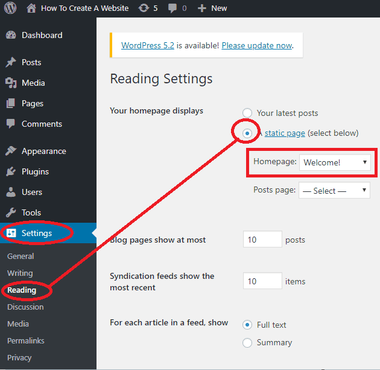Open the Discussion settings submenu
Viewport: 380px width, 370px height.
pyautogui.click(x=25, y=307)
